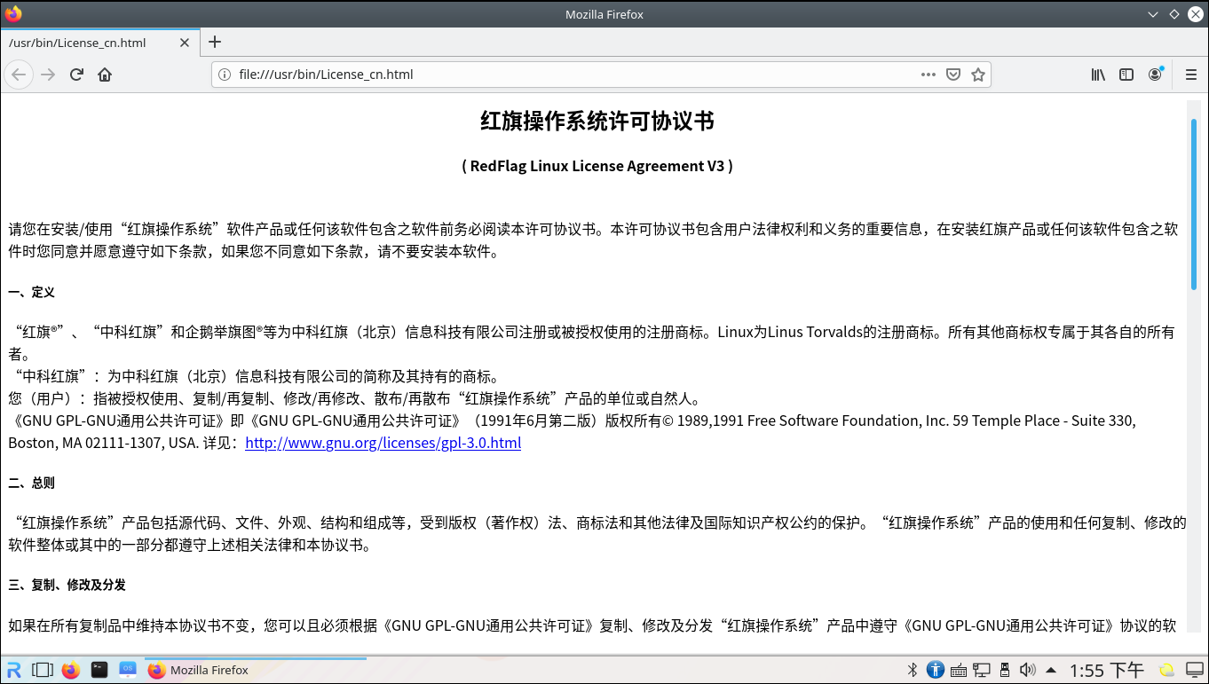This screenshot has width=1209, height=684.
Task: Bookmark this page with the star
Action: click(978, 75)
